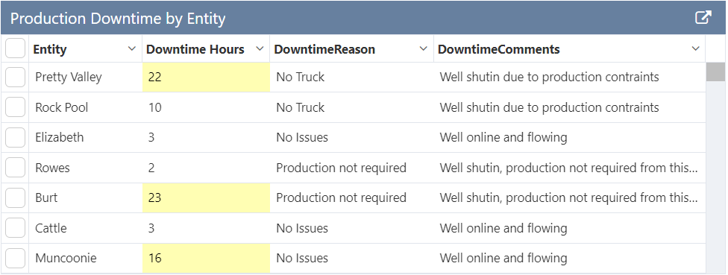Click Rowes' truncated Well shutin comment
The height and width of the screenshot is (275, 728).
tap(570, 168)
